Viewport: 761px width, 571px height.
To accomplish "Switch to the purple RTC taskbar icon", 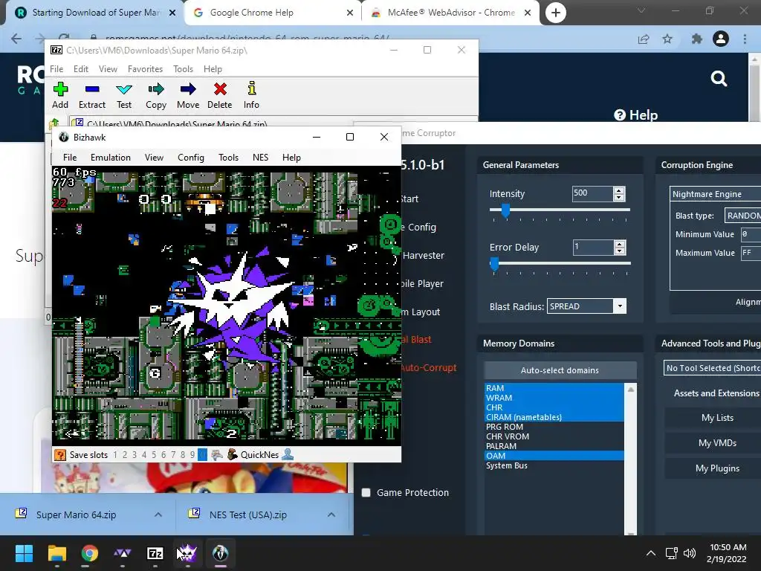I will [x=187, y=553].
